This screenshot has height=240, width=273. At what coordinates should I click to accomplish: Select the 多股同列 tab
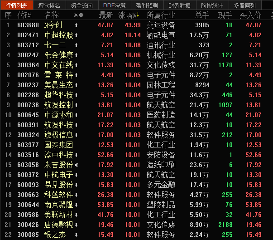point(245,5)
